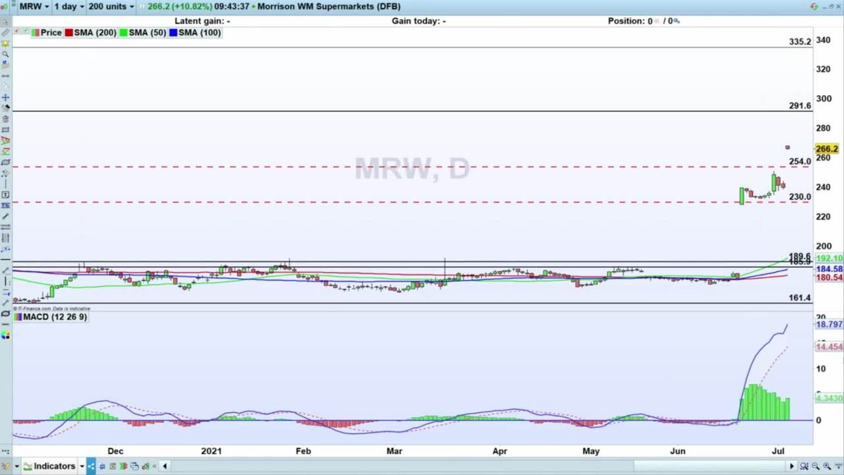Click the 'Gain today: -' text
Viewport: 844px width, 475px height.
tap(419, 21)
